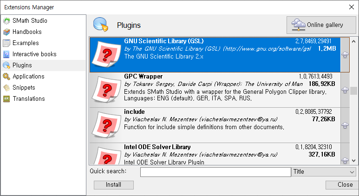Click the Plugins header icon

click(x=100, y=24)
